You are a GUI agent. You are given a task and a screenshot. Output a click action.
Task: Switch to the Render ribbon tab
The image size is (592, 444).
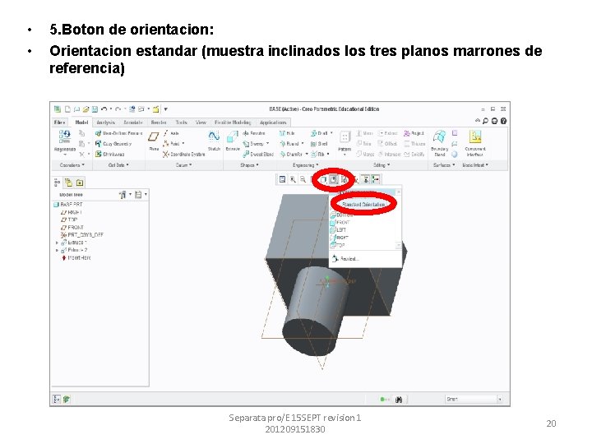pos(159,123)
